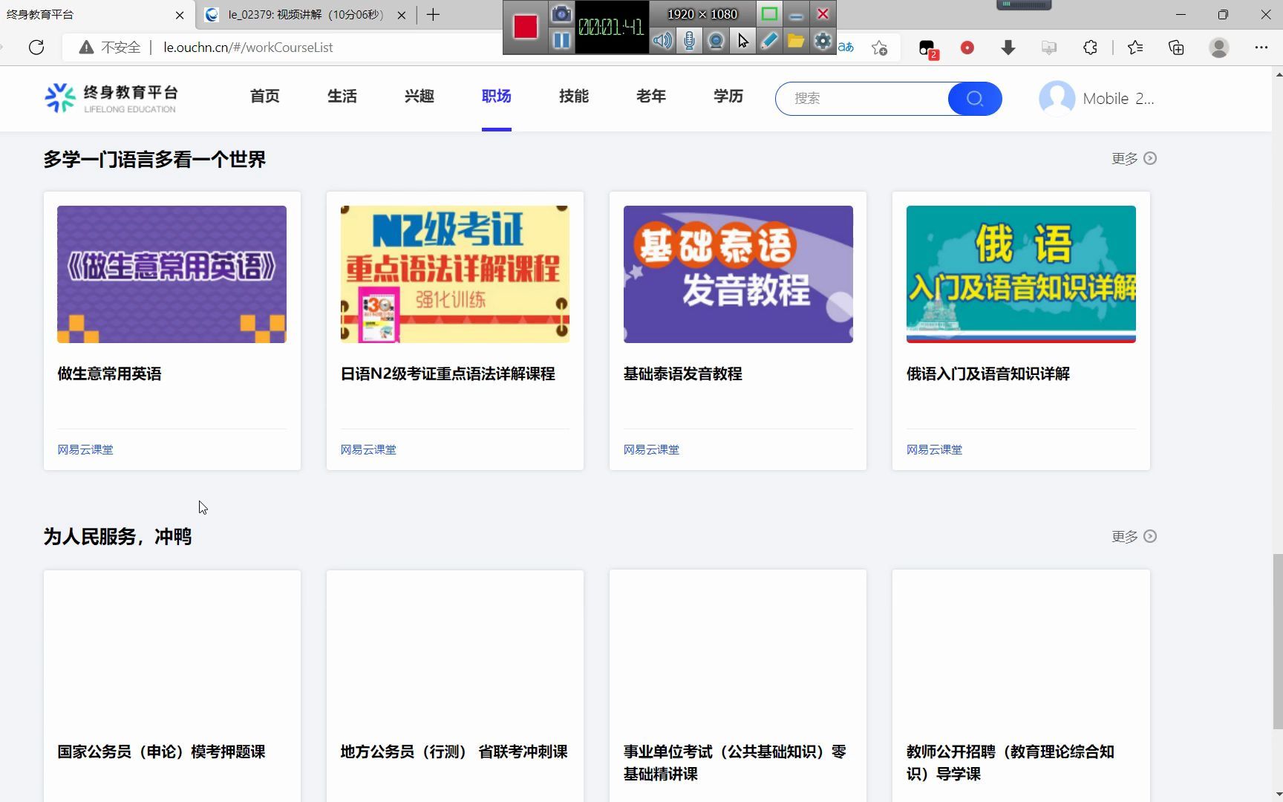Click the 终身教育平台 site logo
This screenshot has width=1283, height=802.
click(x=111, y=98)
